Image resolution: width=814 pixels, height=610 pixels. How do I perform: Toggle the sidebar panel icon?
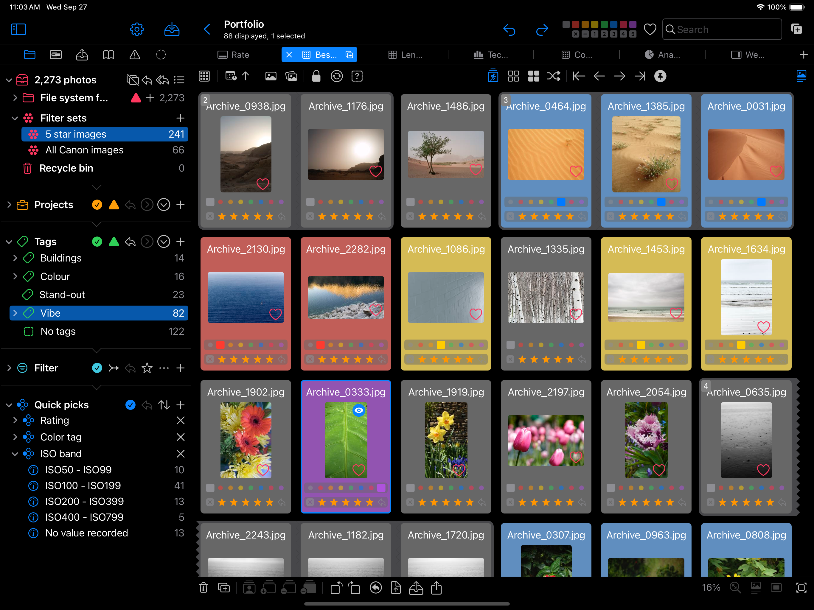[x=18, y=29]
